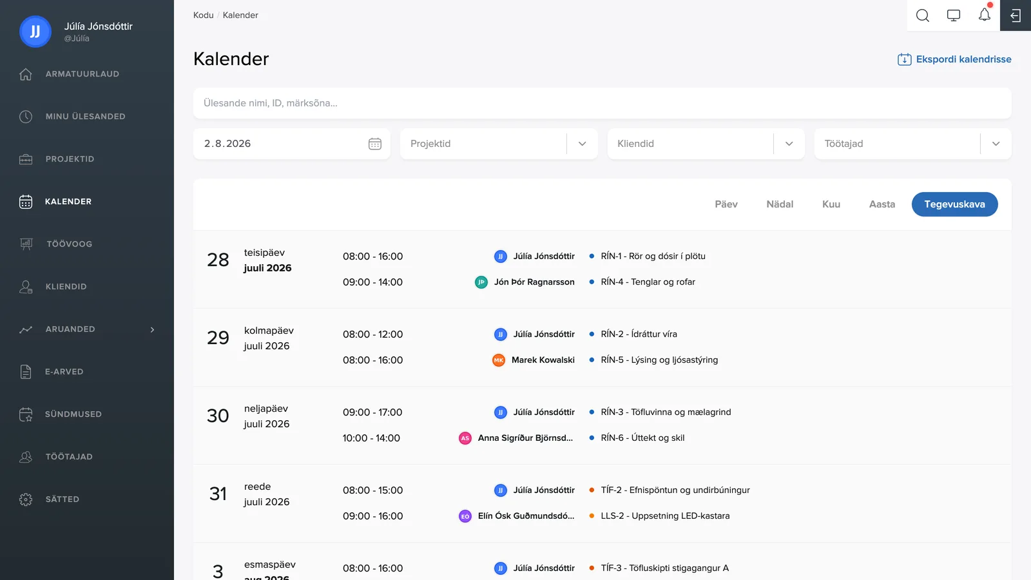
Task: Click the Armatuurlaud home icon
Action: point(26,74)
